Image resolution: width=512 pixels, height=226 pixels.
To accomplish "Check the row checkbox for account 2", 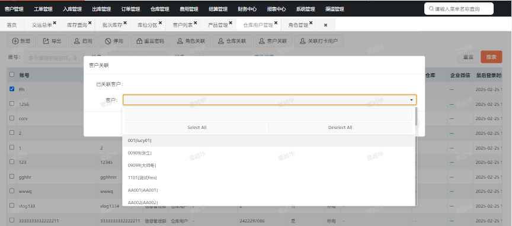I will [x=12, y=133].
